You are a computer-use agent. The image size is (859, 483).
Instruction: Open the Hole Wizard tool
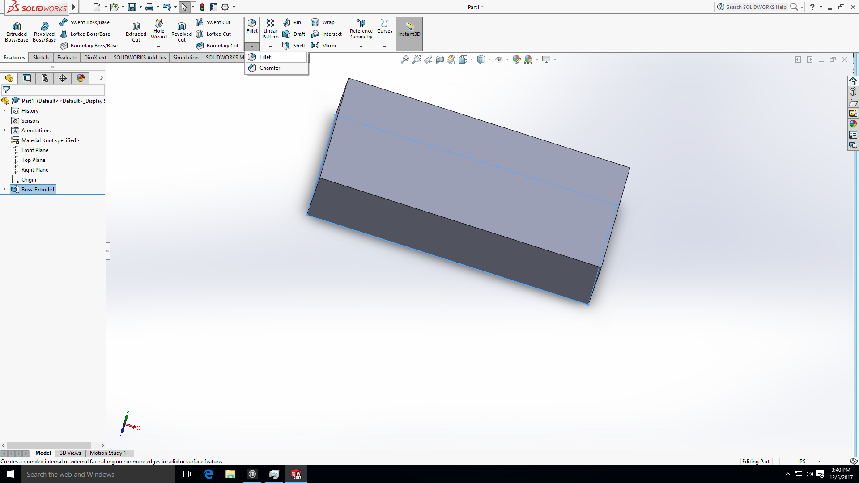pos(158,30)
